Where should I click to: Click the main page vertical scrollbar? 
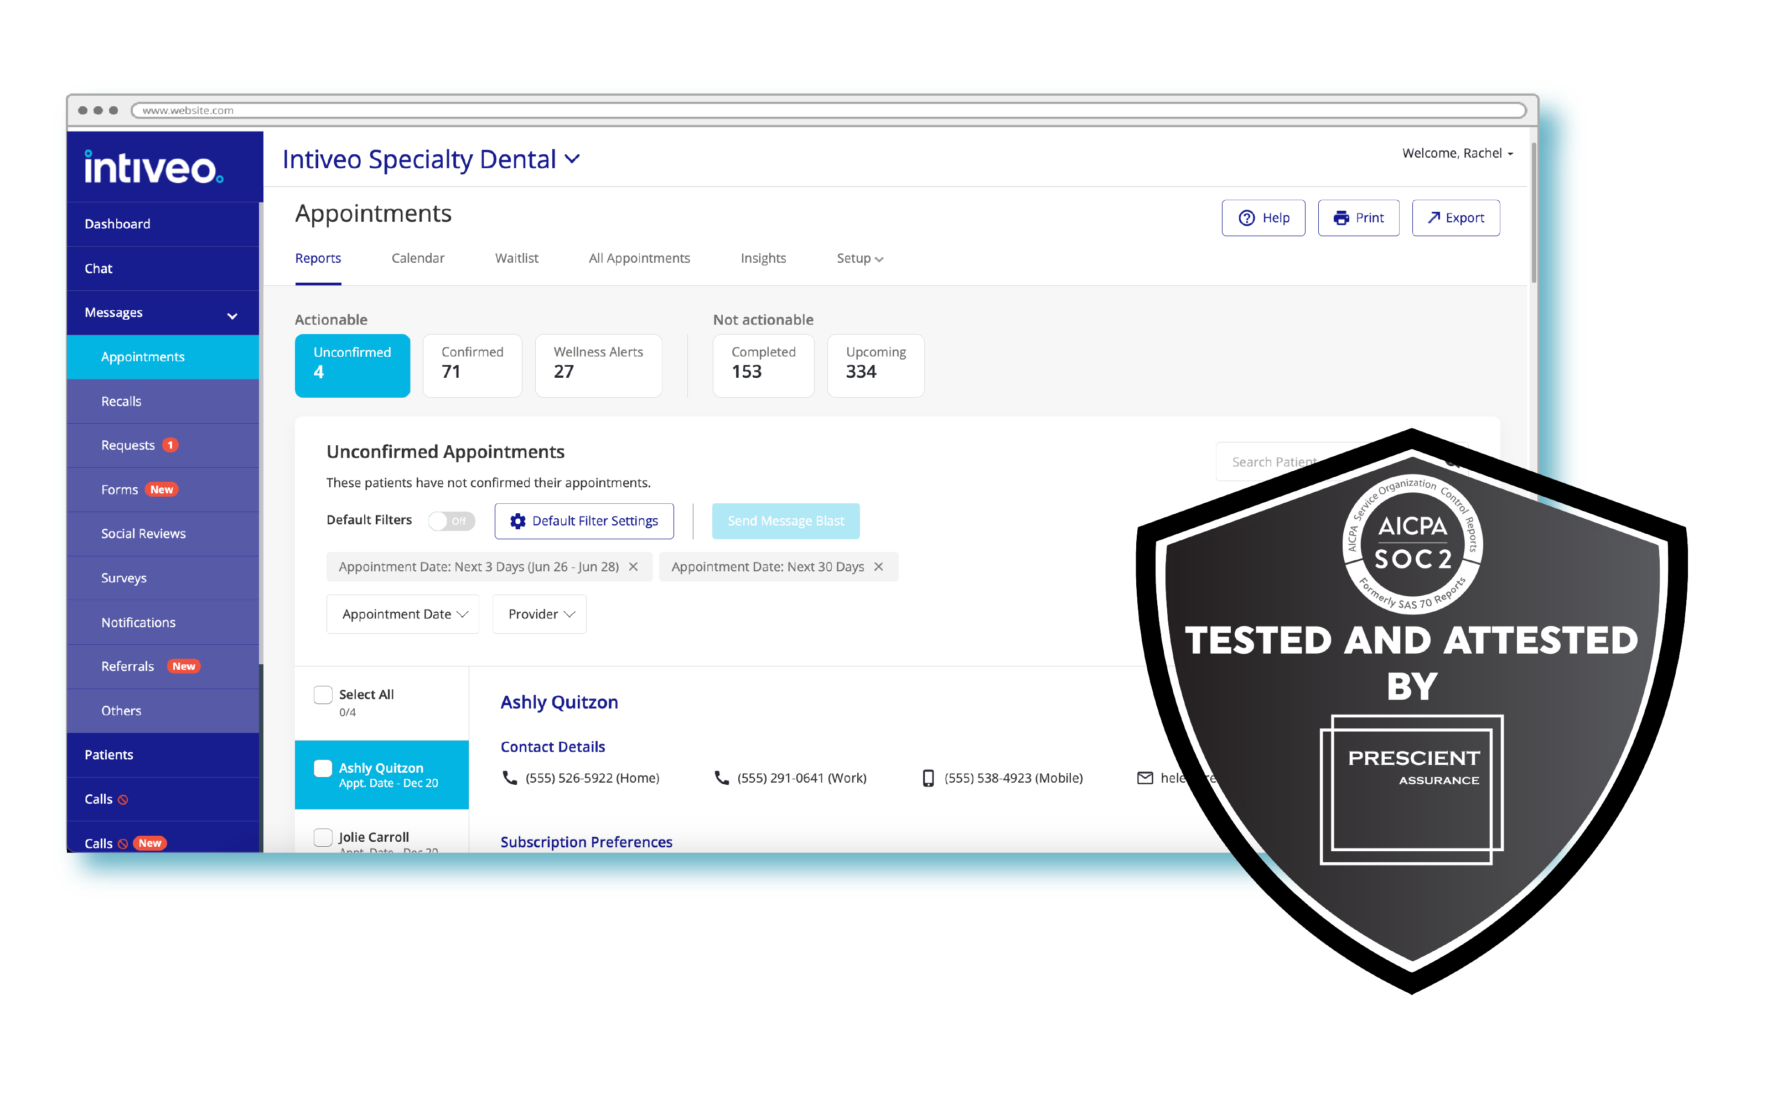click(x=1534, y=211)
